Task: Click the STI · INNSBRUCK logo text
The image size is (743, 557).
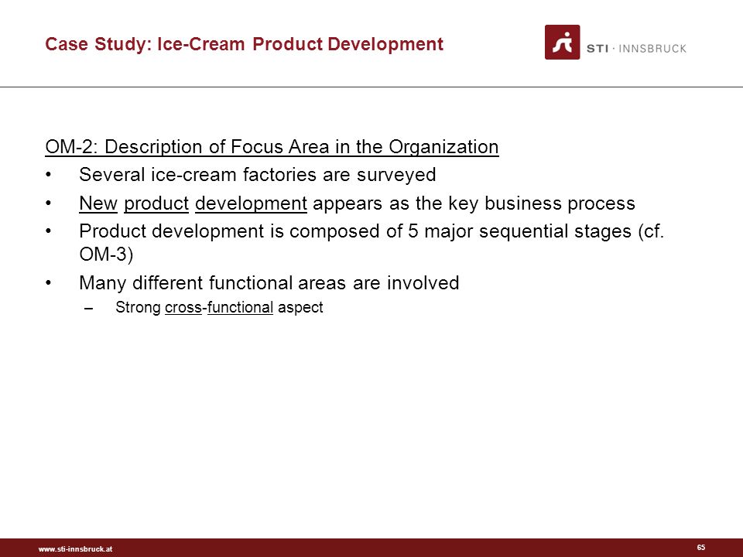Action: [x=636, y=48]
